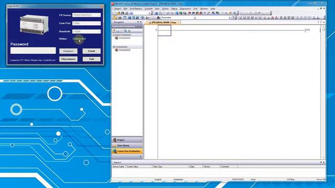Click the Exit button in Crack FX PLC
Screen dimensions: 335x188
92,59
